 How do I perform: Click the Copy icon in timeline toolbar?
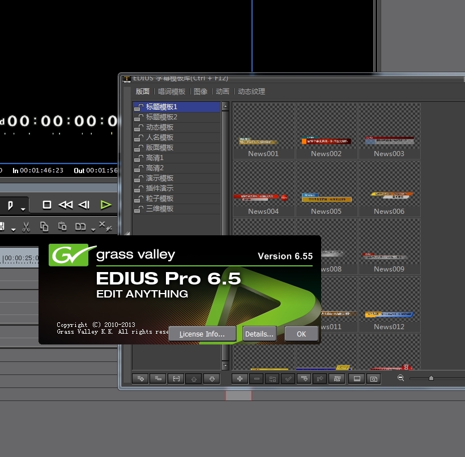44,227
